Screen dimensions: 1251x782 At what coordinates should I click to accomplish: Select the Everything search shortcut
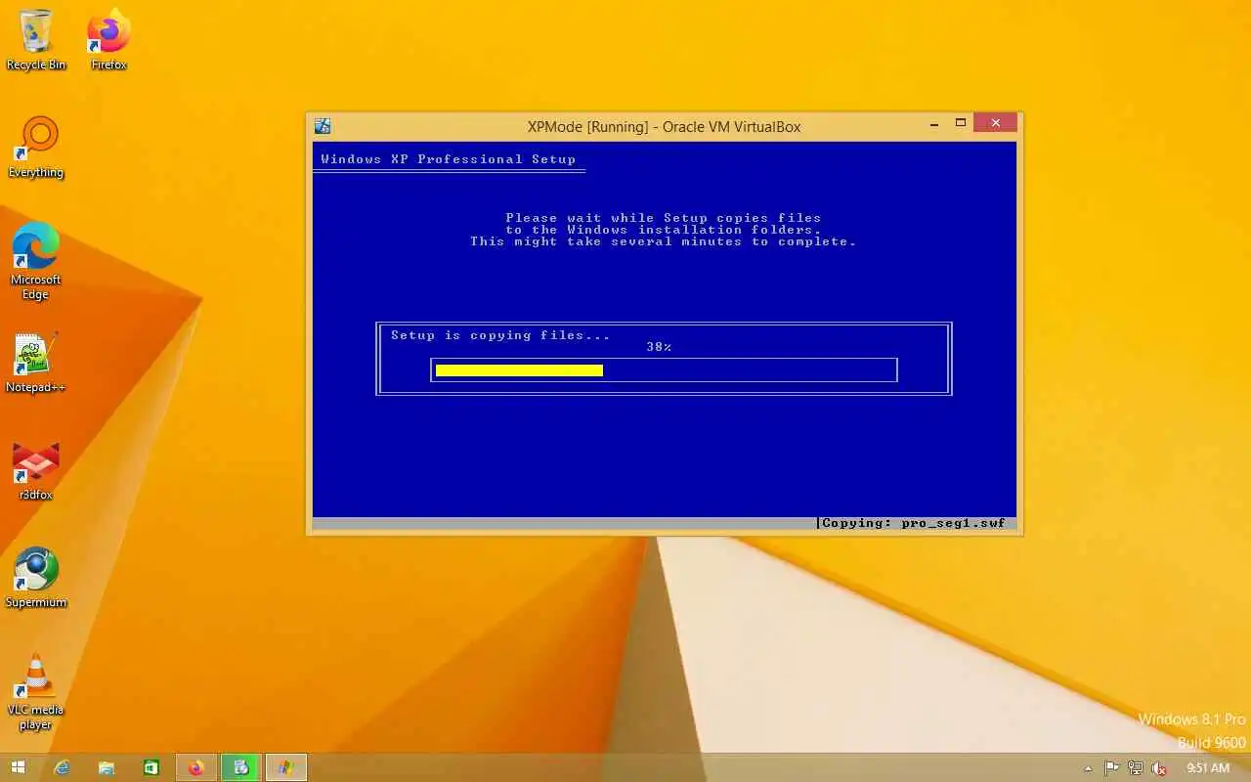pos(36,148)
